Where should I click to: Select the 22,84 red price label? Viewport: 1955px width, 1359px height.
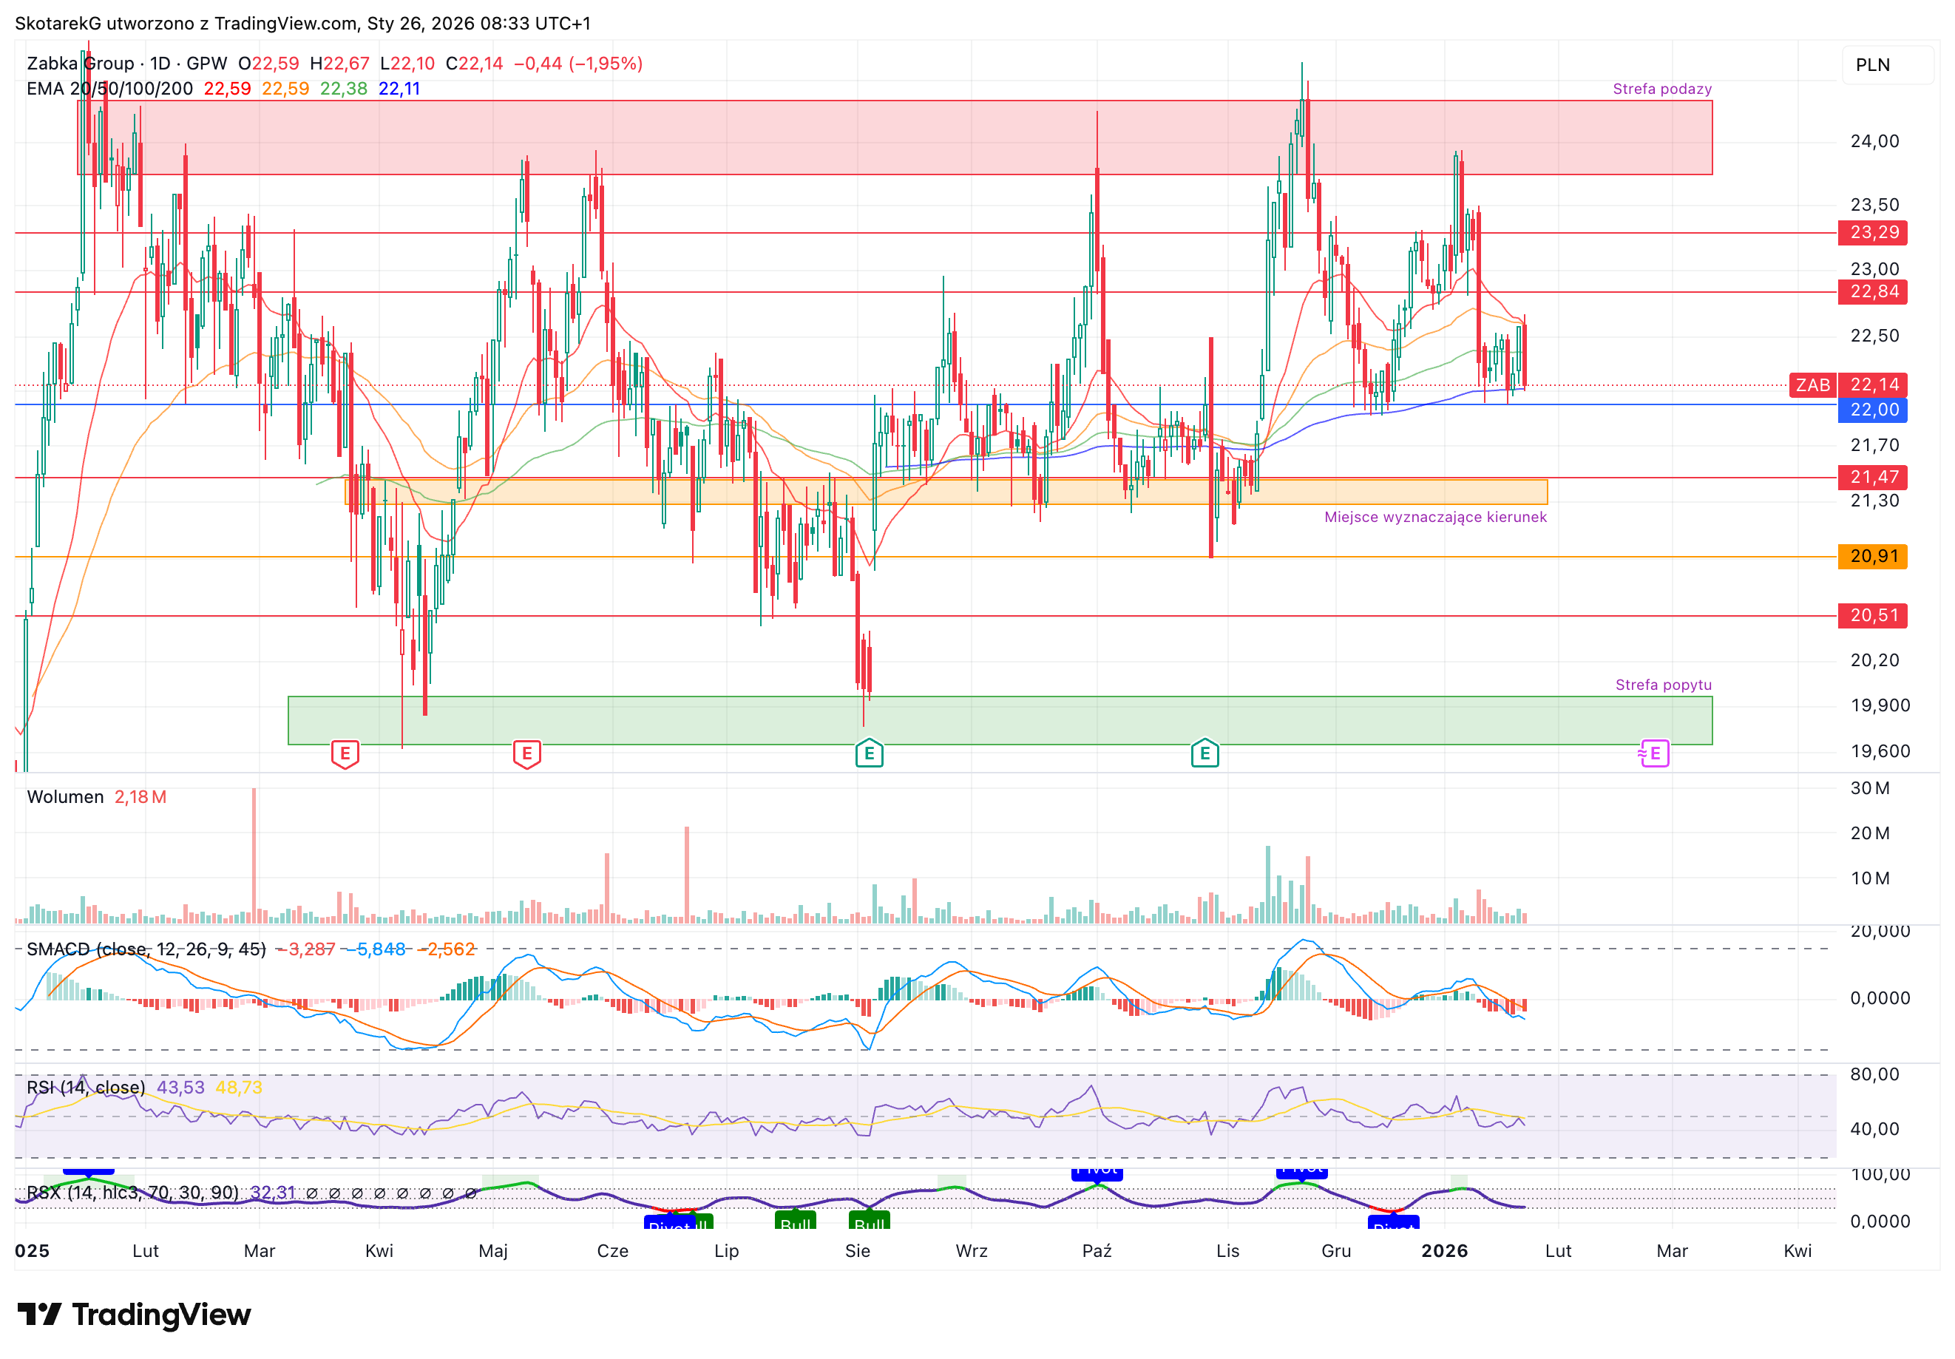(1873, 292)
